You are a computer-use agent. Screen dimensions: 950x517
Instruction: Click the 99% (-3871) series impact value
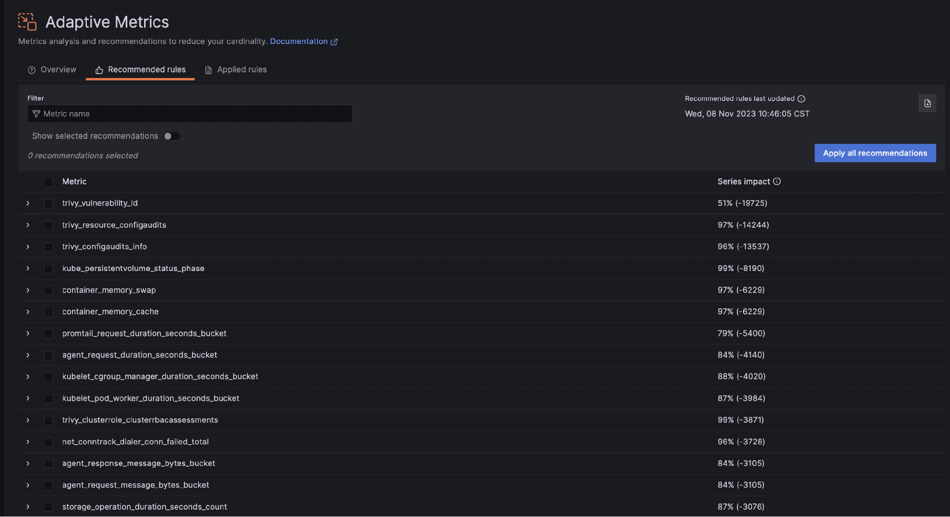[741, 420]
